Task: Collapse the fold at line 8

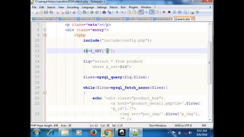Action: [x=45, y=30]
